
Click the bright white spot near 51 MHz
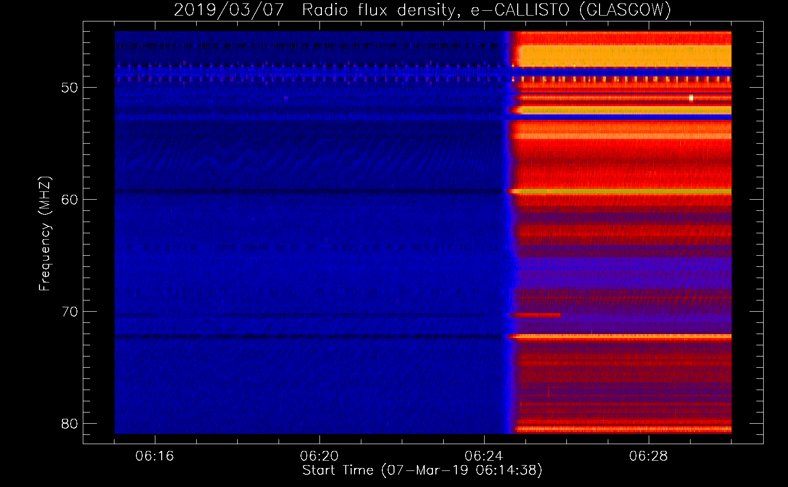(x=691, y=98)
